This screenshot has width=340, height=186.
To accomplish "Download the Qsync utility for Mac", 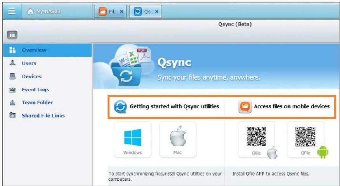I will click(x=178, y=139).
